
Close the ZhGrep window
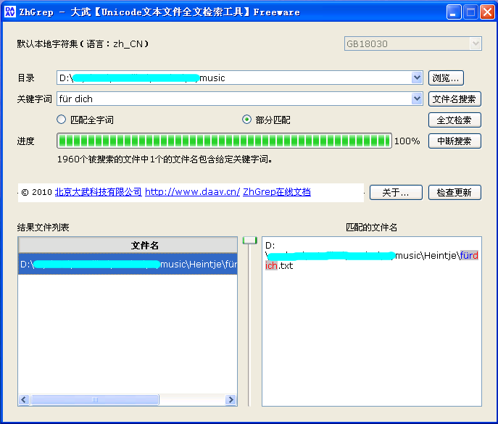(x=487, y=12)
